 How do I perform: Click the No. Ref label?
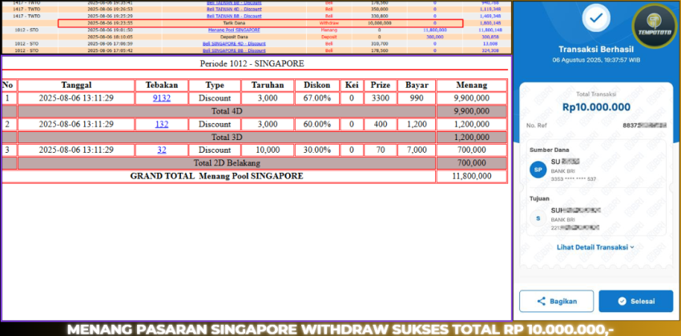(535, 126)
